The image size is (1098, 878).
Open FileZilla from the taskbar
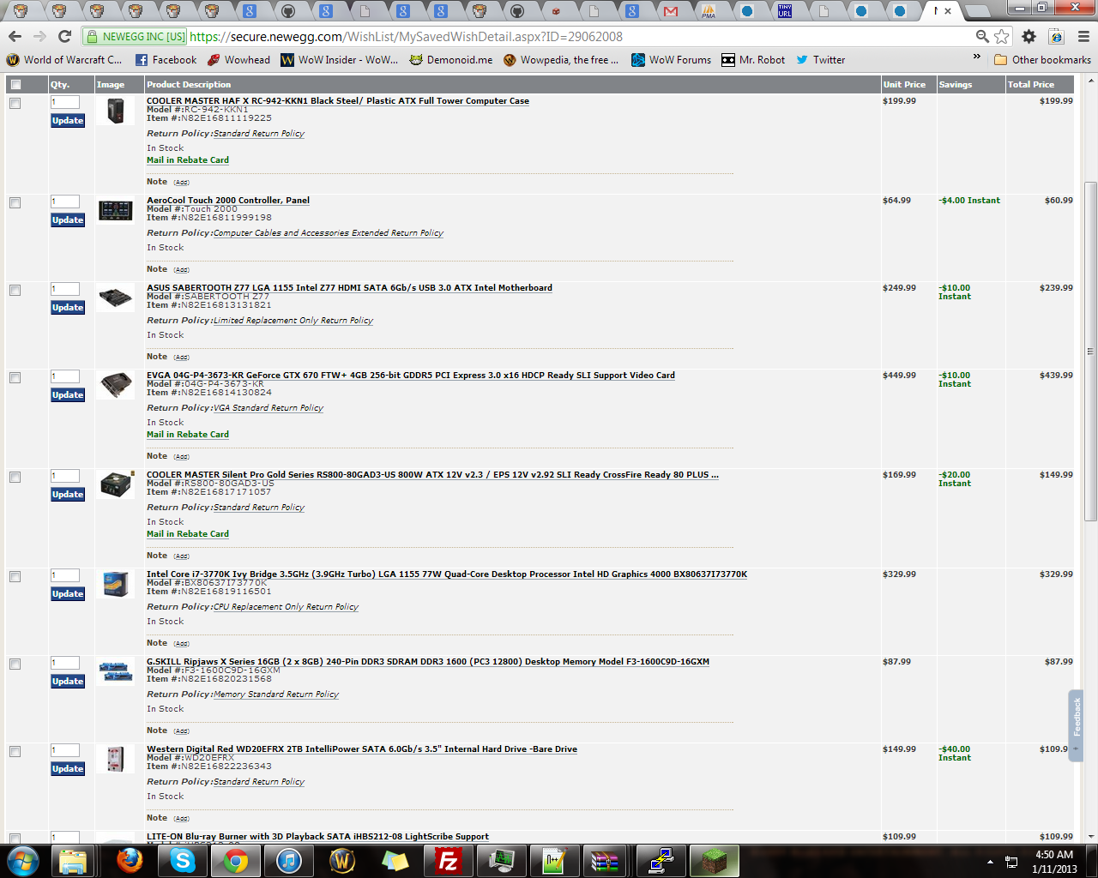point(448,861)
